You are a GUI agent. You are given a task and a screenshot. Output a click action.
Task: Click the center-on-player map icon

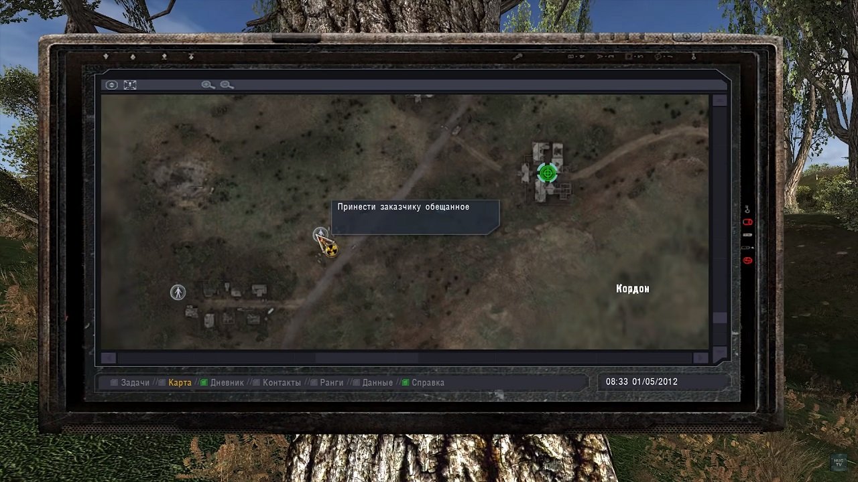(x=112, y=85)
